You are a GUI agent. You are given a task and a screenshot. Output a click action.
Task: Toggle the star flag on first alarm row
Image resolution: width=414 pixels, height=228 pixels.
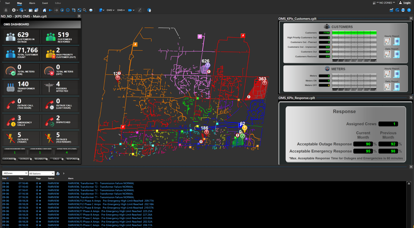pos(40,183)
